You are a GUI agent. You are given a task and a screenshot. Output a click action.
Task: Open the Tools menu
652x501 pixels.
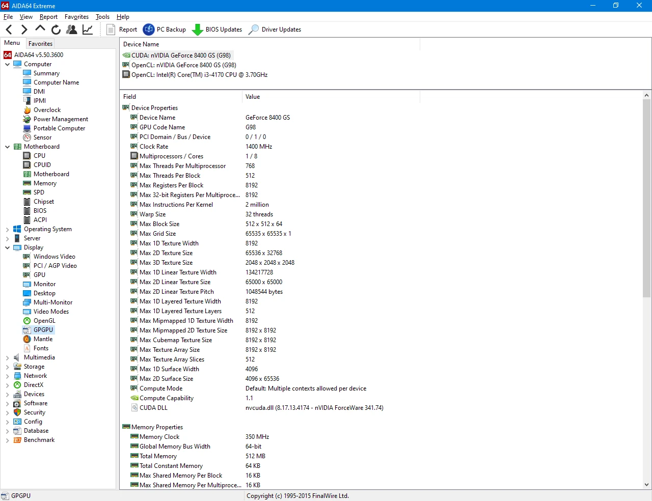pyautogui.click(x=102, y=17)
